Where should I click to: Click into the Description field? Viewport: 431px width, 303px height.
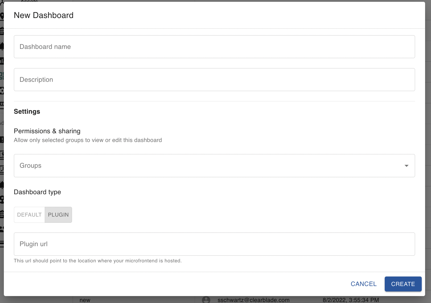click(x=214, y=80)
